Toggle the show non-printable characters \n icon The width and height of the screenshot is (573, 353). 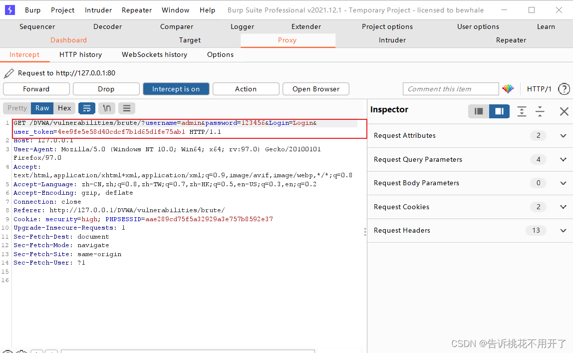tap(107, 108)
